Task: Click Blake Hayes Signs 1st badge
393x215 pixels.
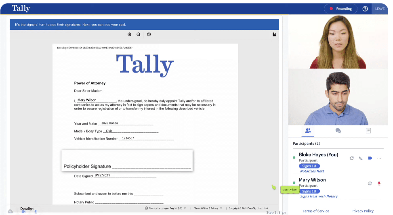Action: point(309,166)
